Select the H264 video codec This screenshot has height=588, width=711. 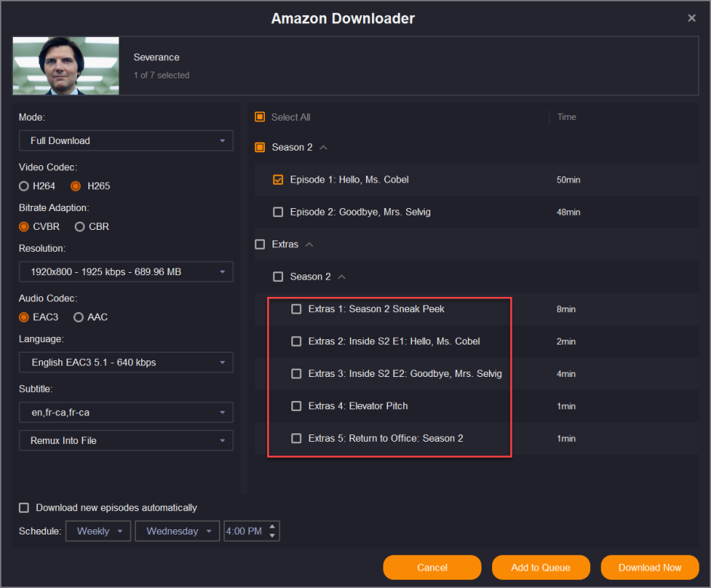[24, 186]
